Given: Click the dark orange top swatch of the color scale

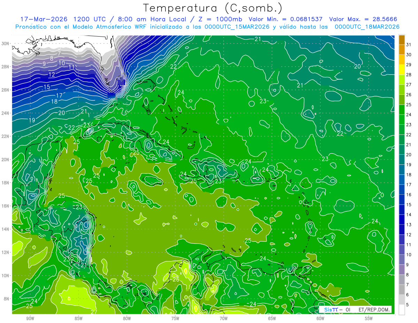Looking at the screenshot, I should (x=402, y=40).
